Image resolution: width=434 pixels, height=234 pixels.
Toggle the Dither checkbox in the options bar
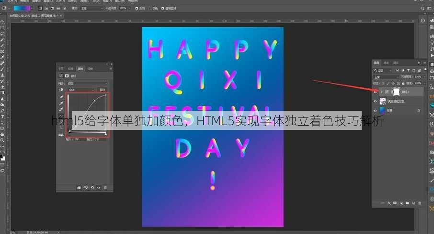click(x=150, y=9)
